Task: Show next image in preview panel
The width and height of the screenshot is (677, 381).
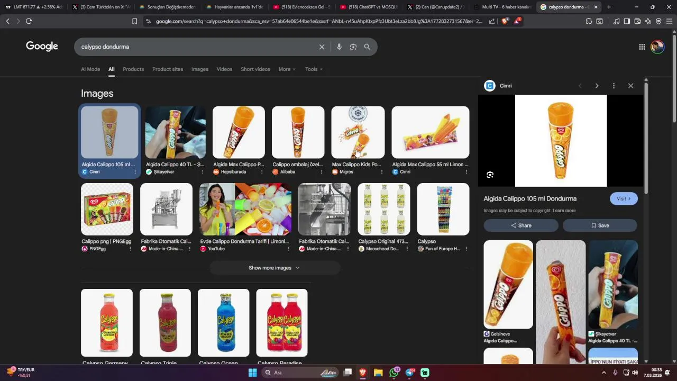Action: click(x=597, y=86)
